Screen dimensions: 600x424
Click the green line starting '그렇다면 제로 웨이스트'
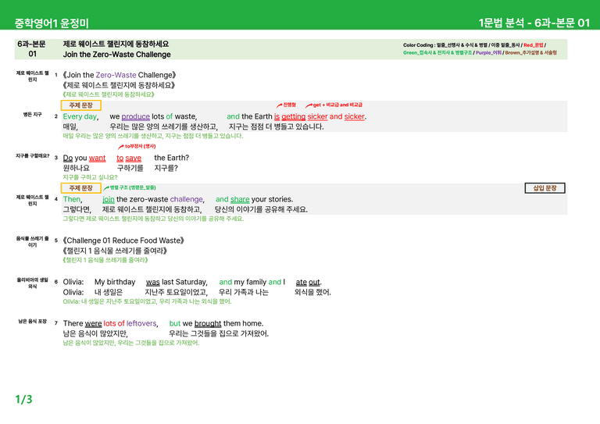(153, 219)
